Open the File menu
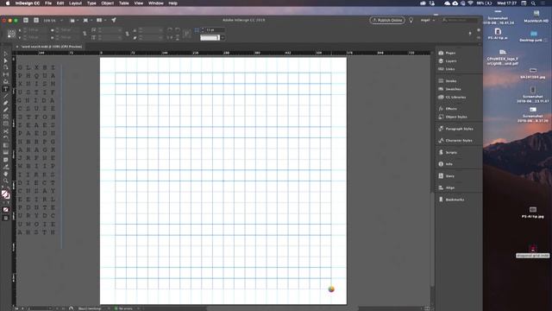The width and height of the screenshot is (552, 311). pos(48,3)
